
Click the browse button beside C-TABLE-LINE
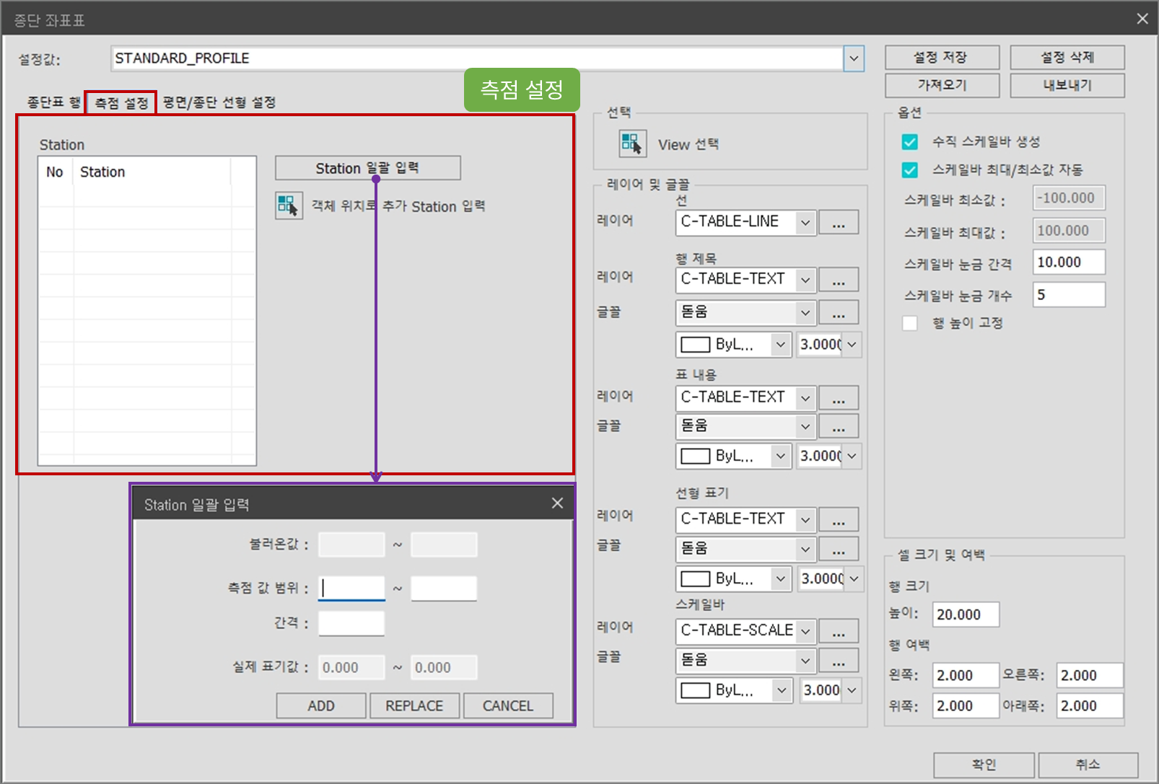pos(839,222)
